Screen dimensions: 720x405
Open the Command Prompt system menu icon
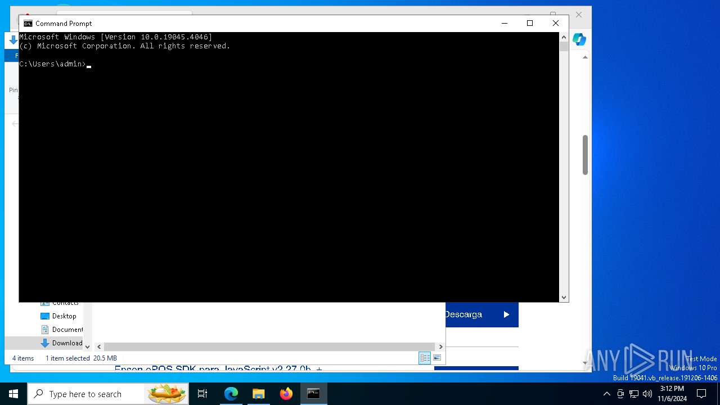point(28,24)
